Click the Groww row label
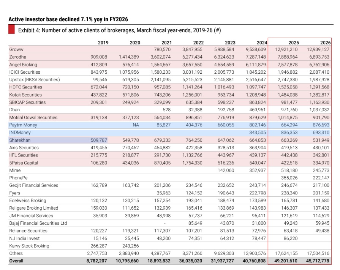 coord(16,49)
